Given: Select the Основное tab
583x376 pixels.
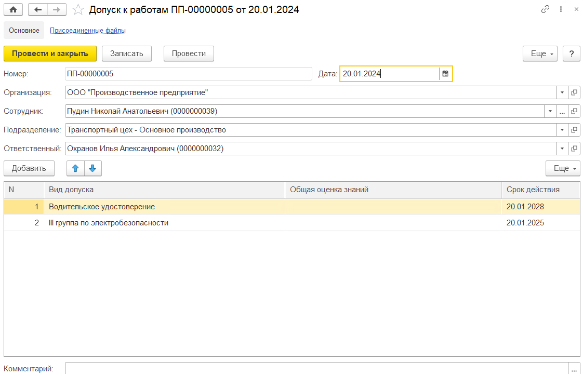Looking at the screenshot, I should click(x=24, y=30).
